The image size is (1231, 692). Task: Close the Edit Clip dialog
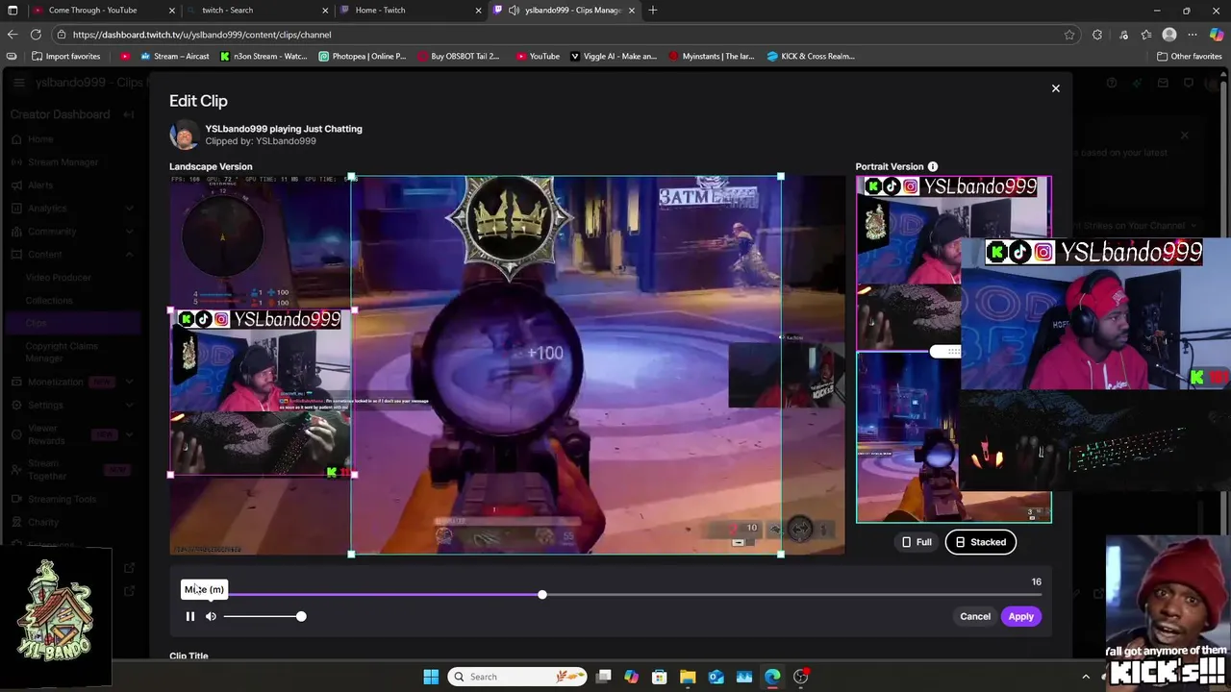1055,88
